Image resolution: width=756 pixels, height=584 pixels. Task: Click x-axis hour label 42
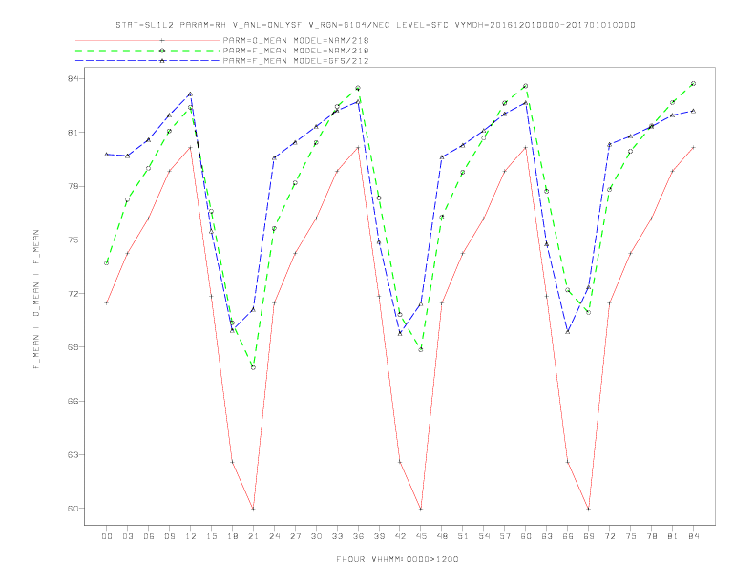click(x=400, y=536)
